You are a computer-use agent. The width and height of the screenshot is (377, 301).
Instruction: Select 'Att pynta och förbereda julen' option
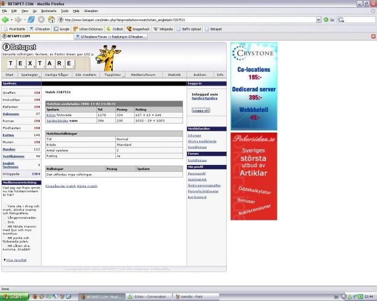point(5,238)
